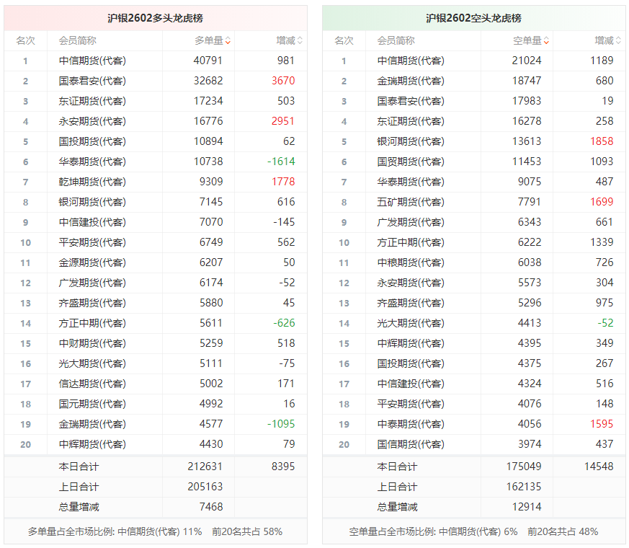Select 中信期货(代客) in long table

click(x=92, y=61)
